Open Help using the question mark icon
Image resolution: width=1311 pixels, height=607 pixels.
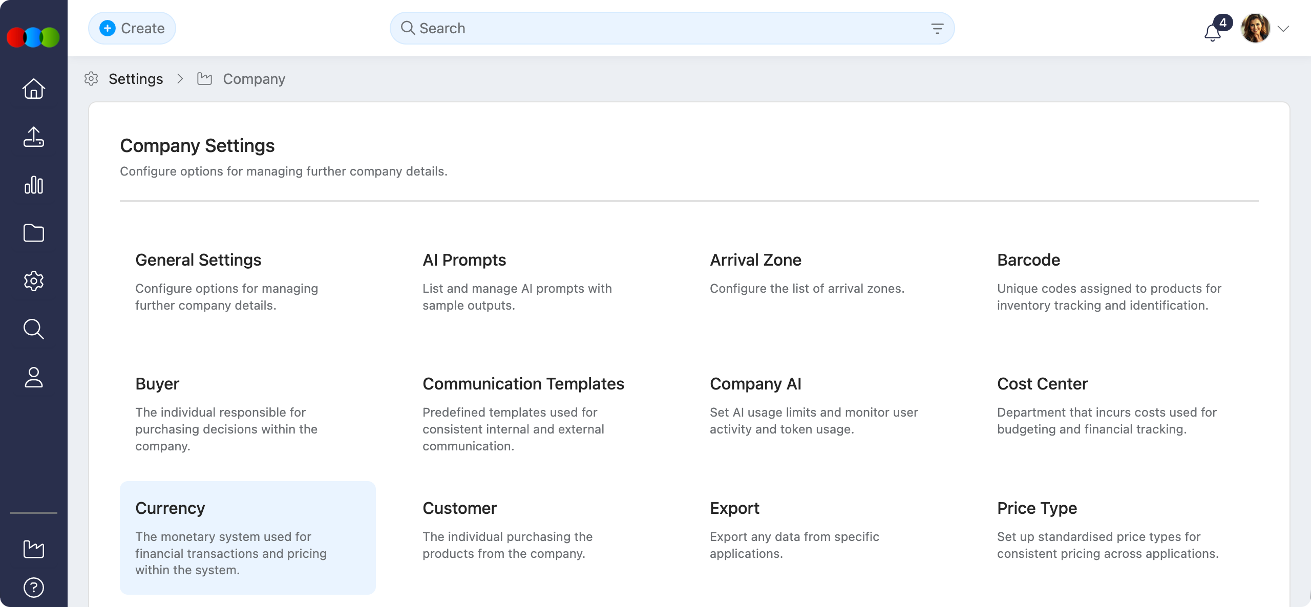33,587
